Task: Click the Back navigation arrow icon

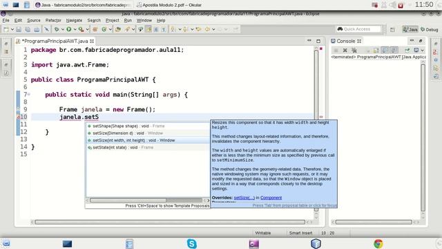Action: click(x=207, y=29)
